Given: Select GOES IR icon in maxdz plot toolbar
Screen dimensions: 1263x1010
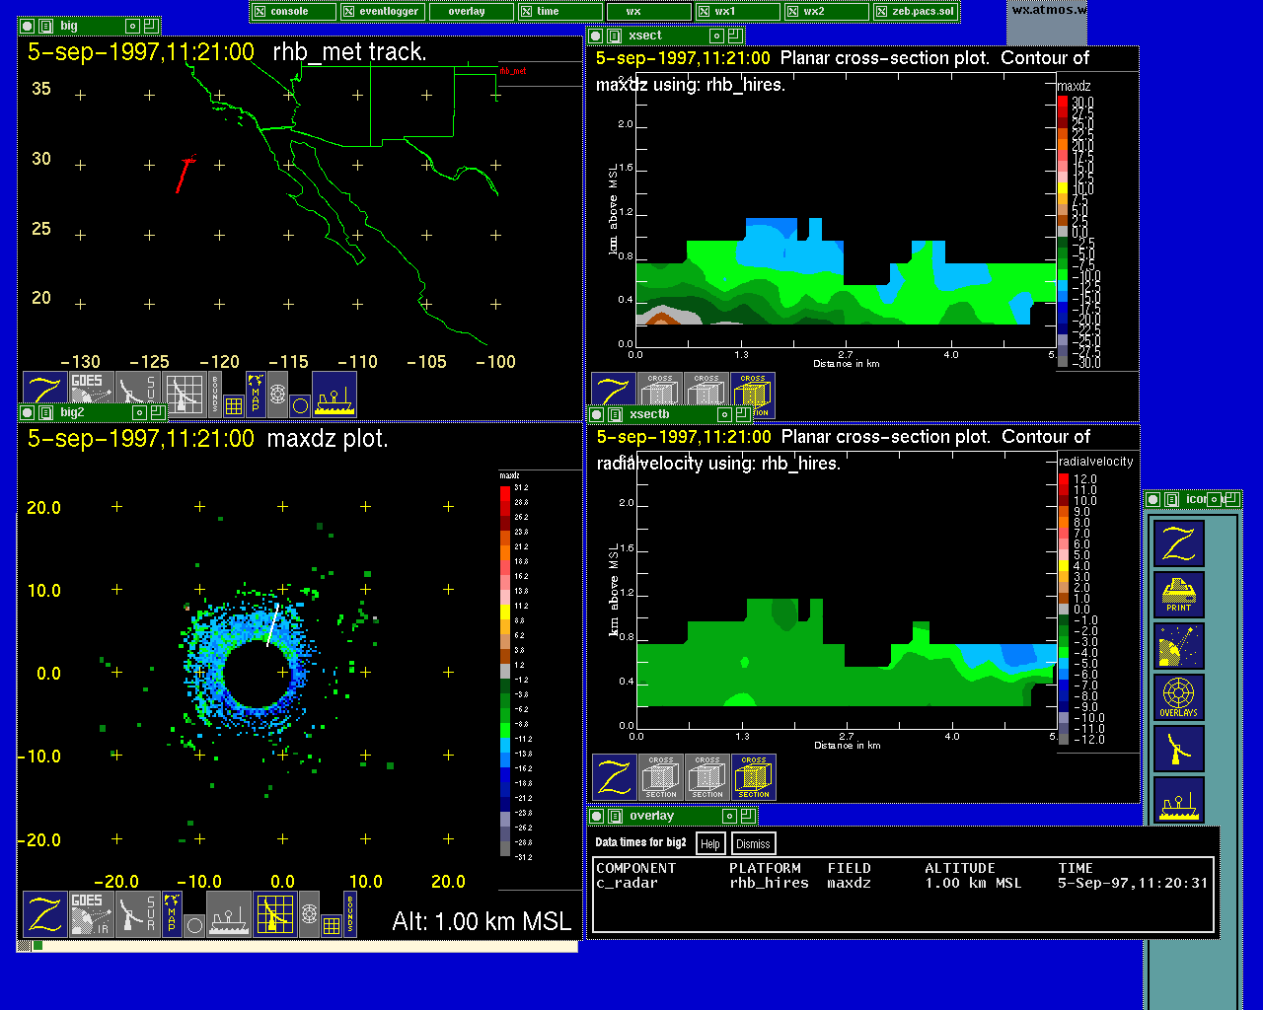Looking at the screenshot, I should coord(90,914).
